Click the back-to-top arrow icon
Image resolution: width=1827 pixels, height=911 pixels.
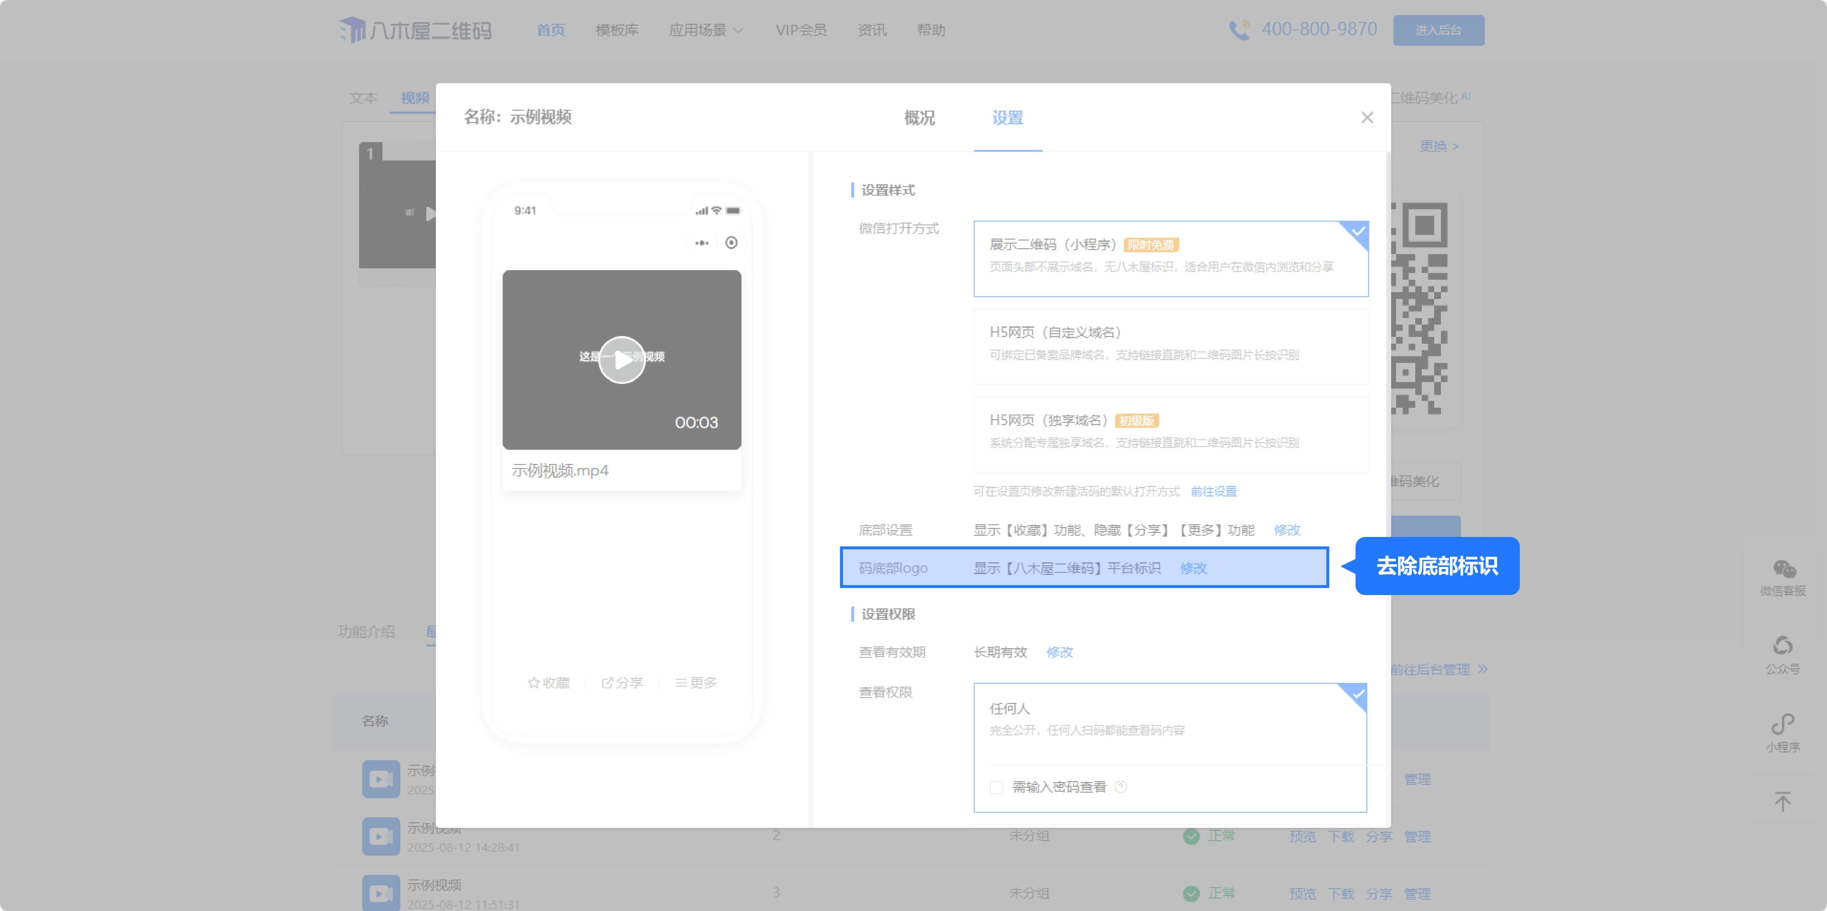point(1782,801)
